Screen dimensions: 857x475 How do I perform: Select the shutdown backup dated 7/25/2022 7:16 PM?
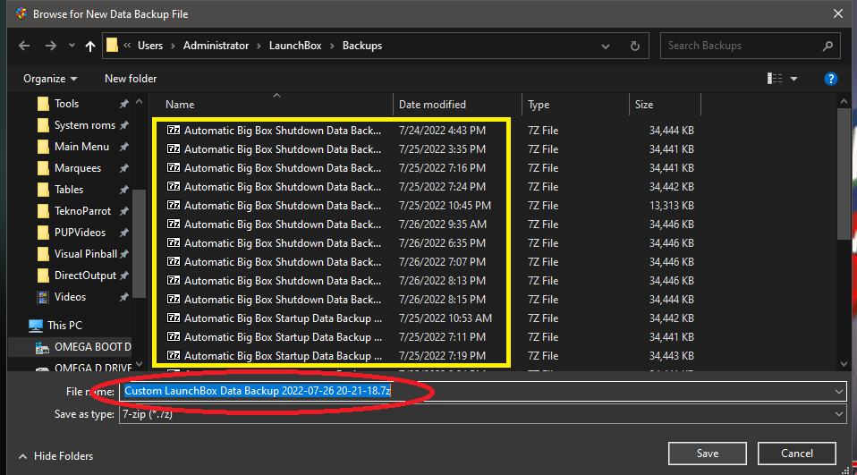[283, 168]
